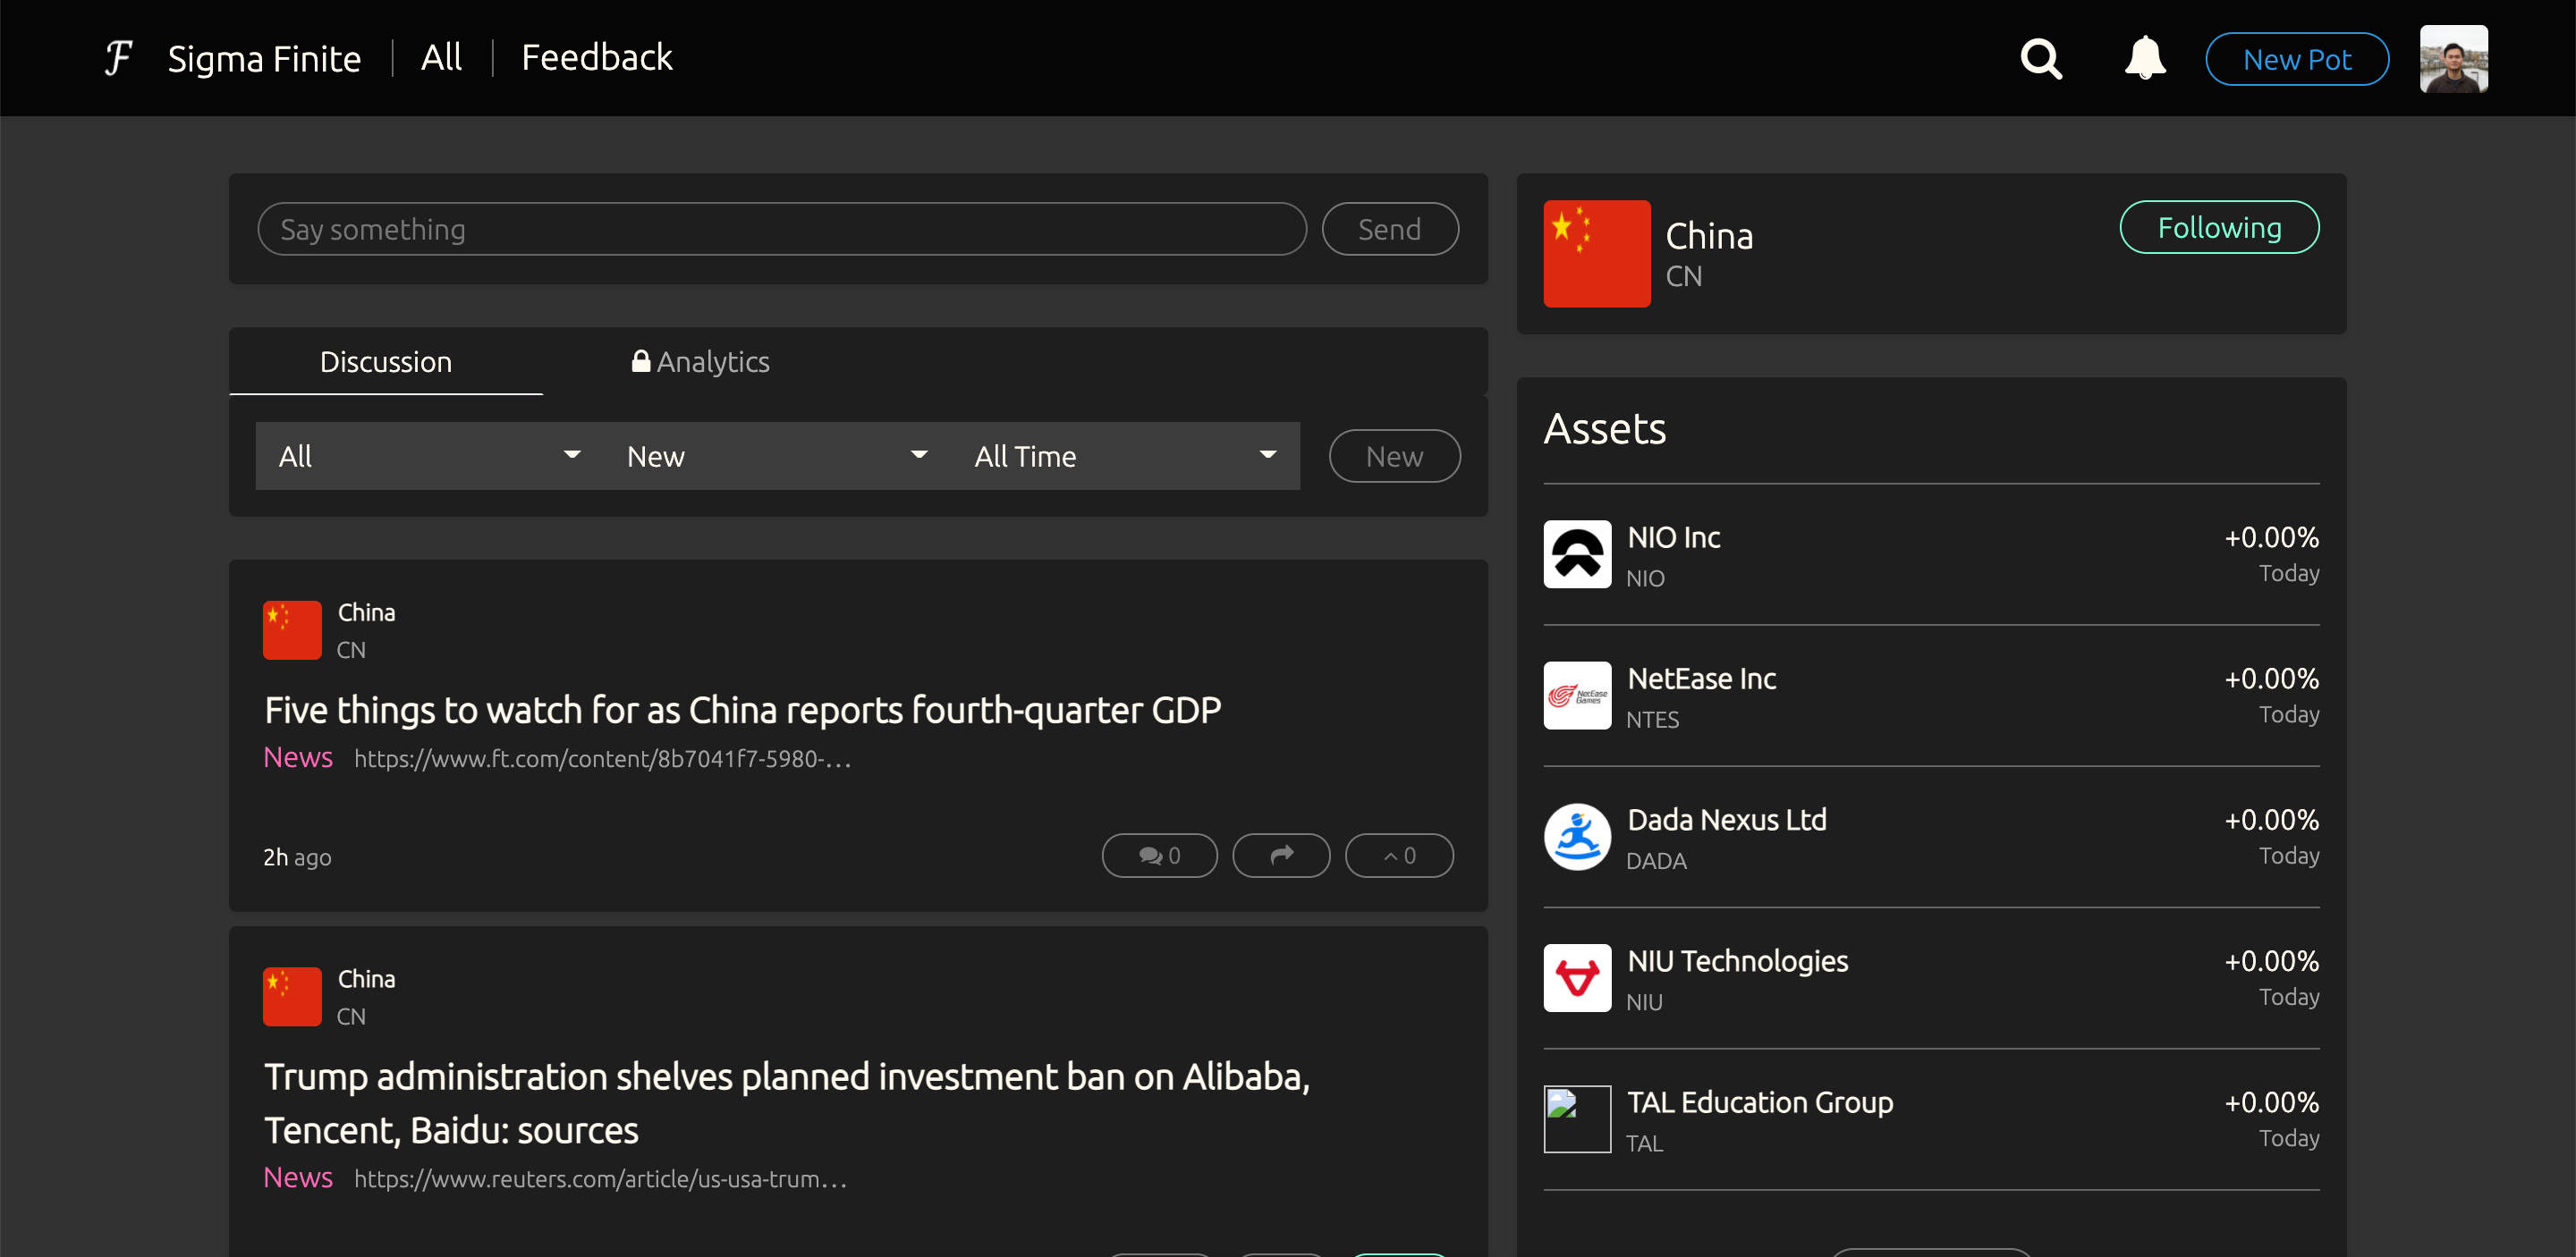The height and width of the screenshot is (1257, 2576).
Task: Open notifications bell
Action: (2144, 58)
